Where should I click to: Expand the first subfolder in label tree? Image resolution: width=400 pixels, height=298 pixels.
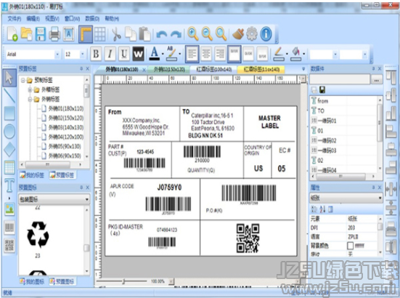pyautogui.click(x=30, y=89)
